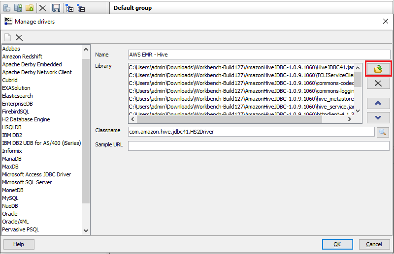
Task: Search for driver classname with the magnifier icon
Action: coord(383,132)
